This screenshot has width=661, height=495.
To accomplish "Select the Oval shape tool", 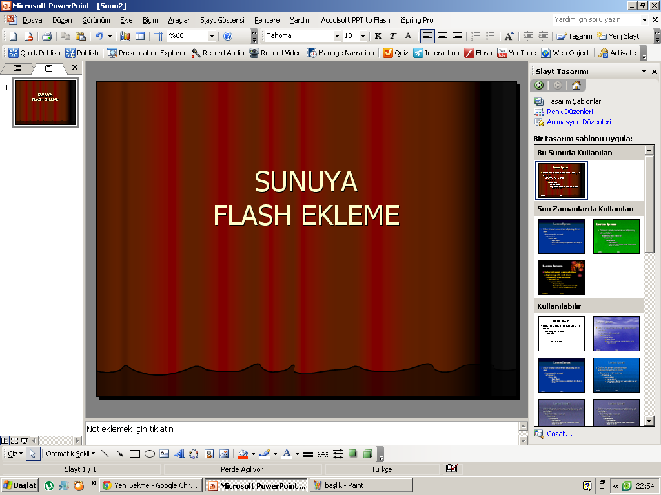I will coord(149,454).
